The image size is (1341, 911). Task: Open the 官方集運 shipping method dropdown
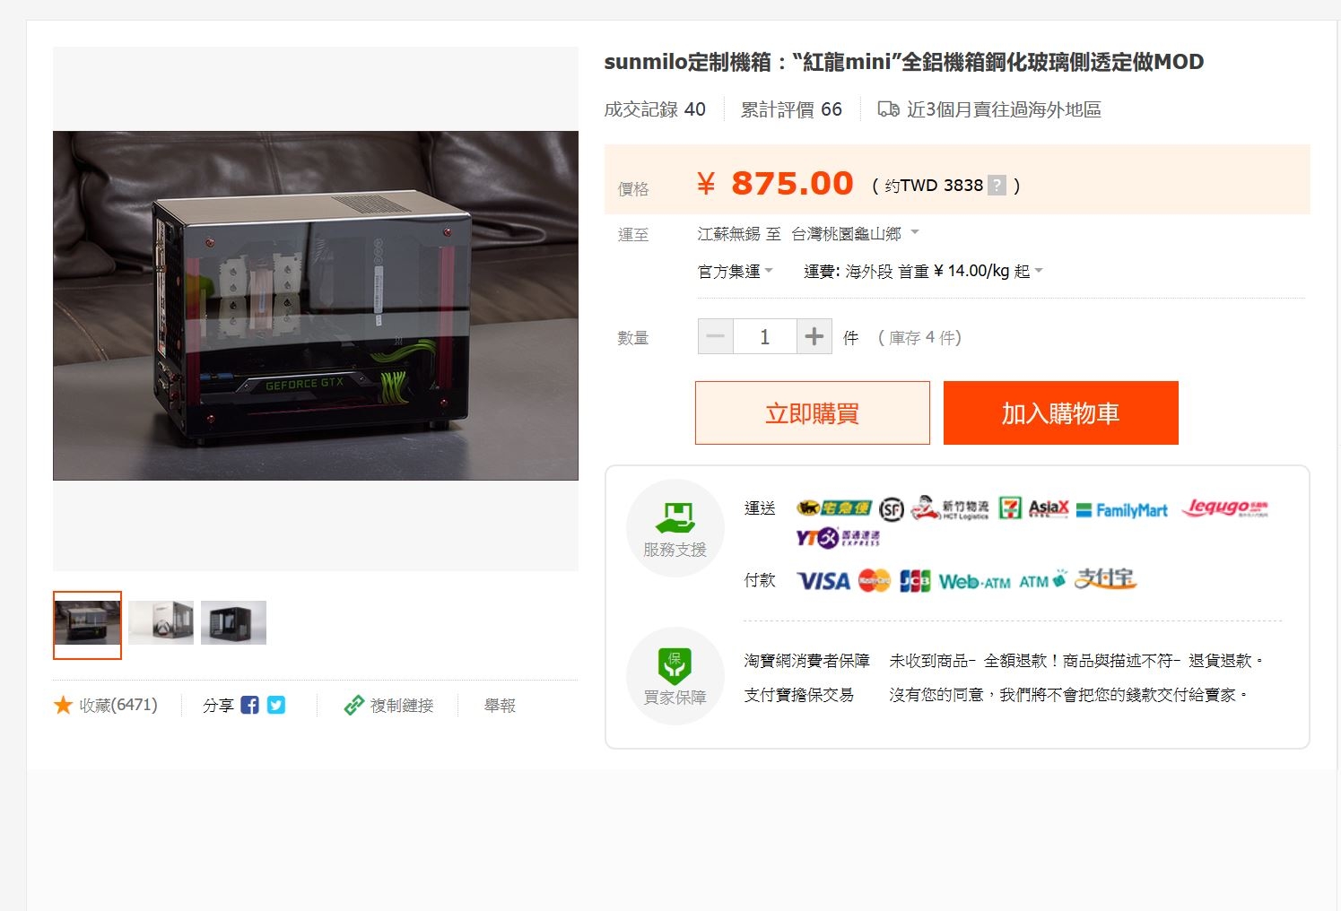(x=736, y=271)
